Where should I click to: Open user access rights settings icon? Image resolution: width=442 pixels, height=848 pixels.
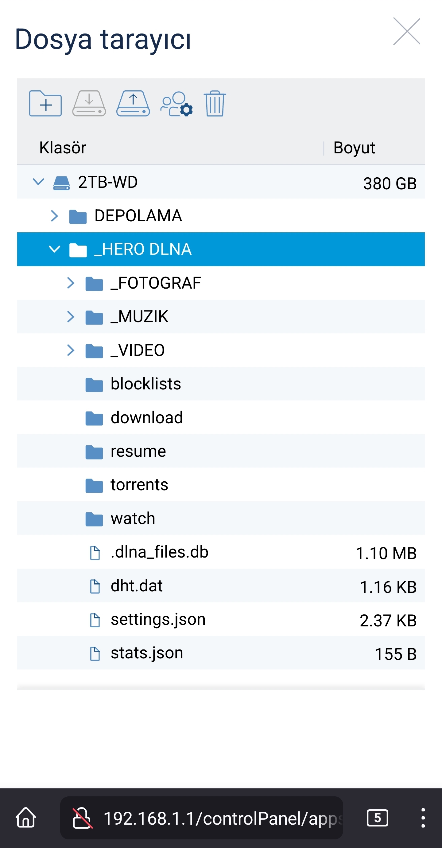point(176,104)
